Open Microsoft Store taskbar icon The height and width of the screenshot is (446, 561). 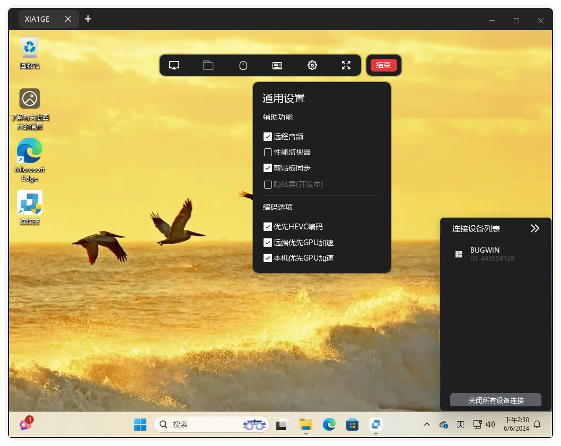[353, 425]
